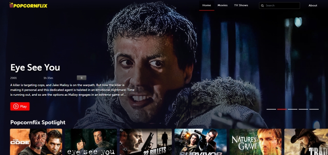Click into the Search field
The height and width of the screenshot is (155, 328).
[x=280, y=6]
